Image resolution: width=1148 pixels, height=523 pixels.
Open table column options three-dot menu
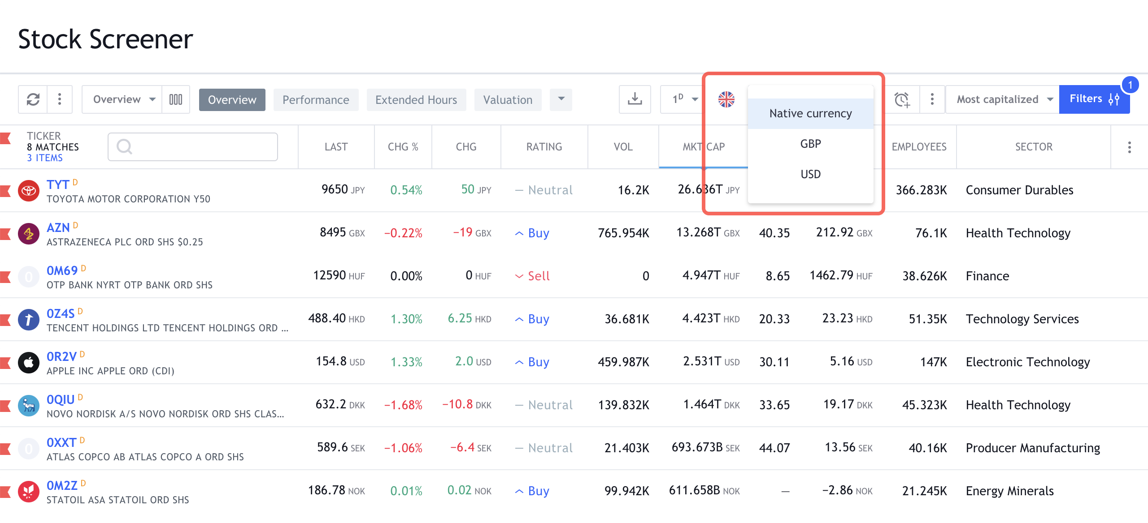click(1129, 147)
